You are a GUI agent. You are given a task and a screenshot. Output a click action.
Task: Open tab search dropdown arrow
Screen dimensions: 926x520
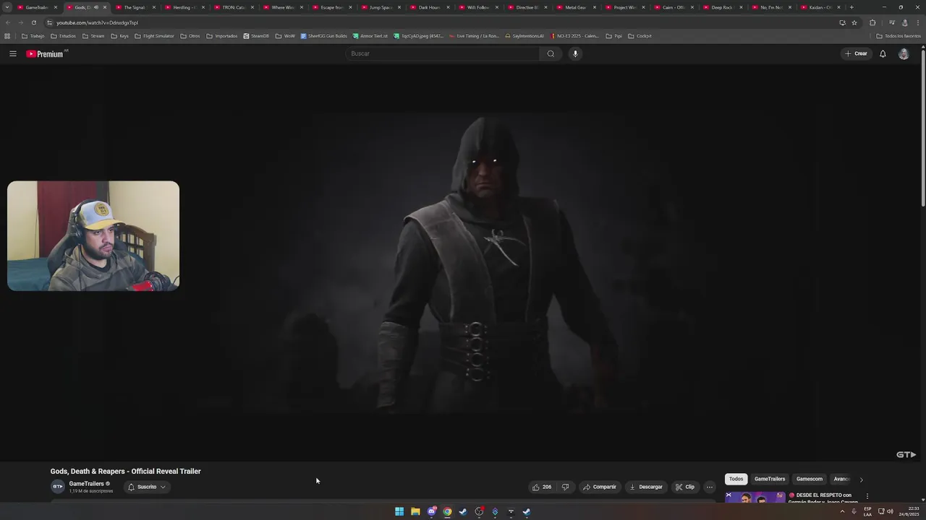coord(7,7)
